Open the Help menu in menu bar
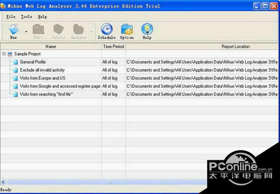The height and width of the screenshot is (194, 280). click(x=42, y=17)
